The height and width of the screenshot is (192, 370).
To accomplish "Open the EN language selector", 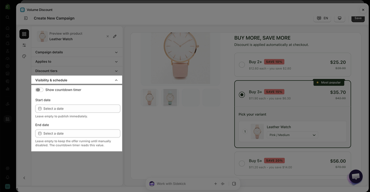I will tap(322, 18).
